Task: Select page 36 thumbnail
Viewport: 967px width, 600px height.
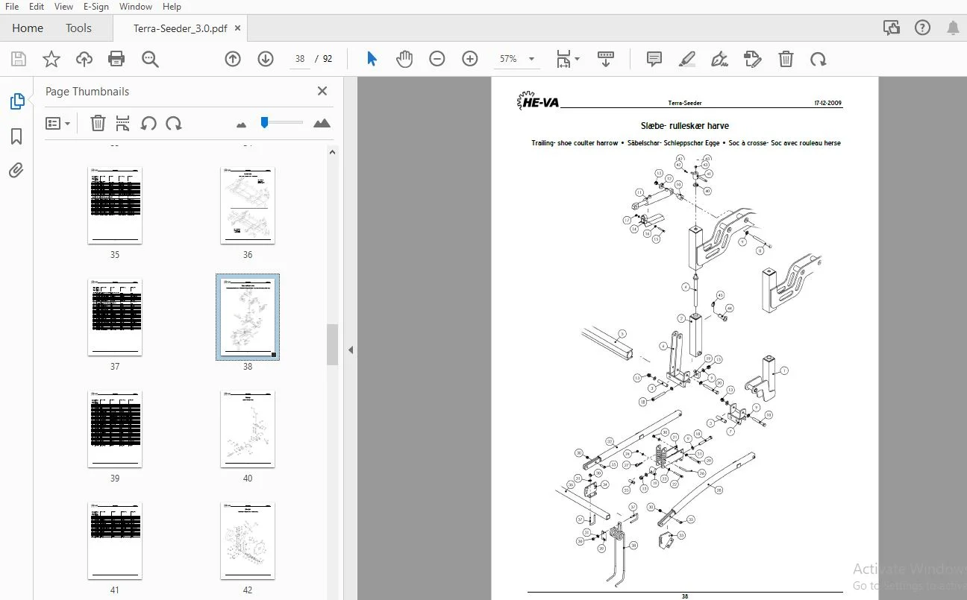Action: coord(248,205)
